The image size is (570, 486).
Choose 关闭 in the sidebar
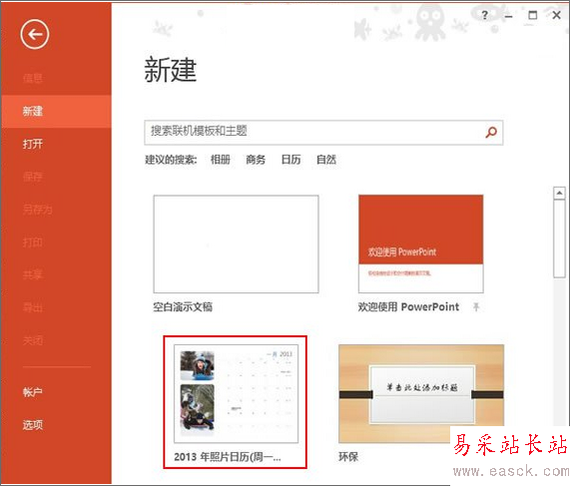(x=33, y=340)
